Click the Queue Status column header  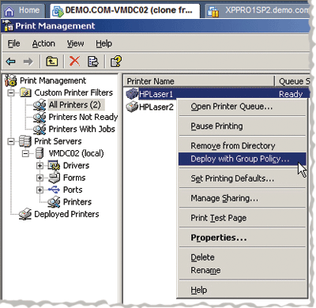point(292,81)
